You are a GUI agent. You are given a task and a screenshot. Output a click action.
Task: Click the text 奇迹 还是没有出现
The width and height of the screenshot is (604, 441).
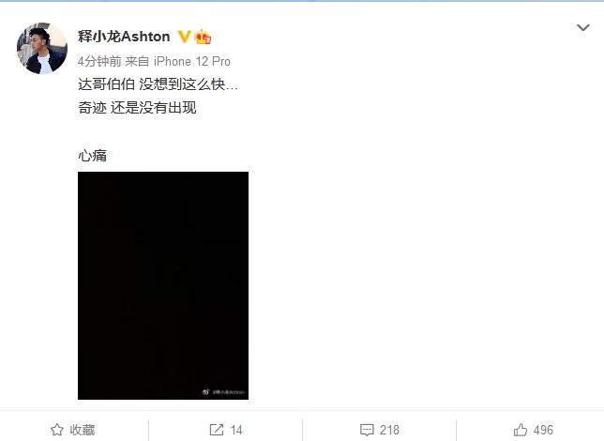point(137,108)
